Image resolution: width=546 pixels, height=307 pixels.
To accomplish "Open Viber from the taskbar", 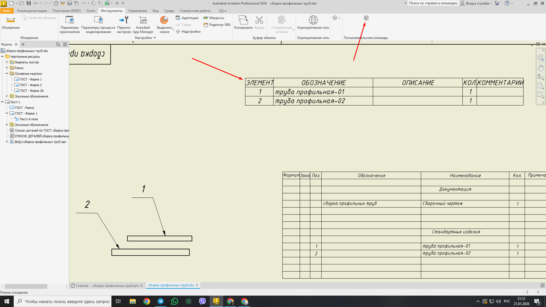I will pos(202,301).
